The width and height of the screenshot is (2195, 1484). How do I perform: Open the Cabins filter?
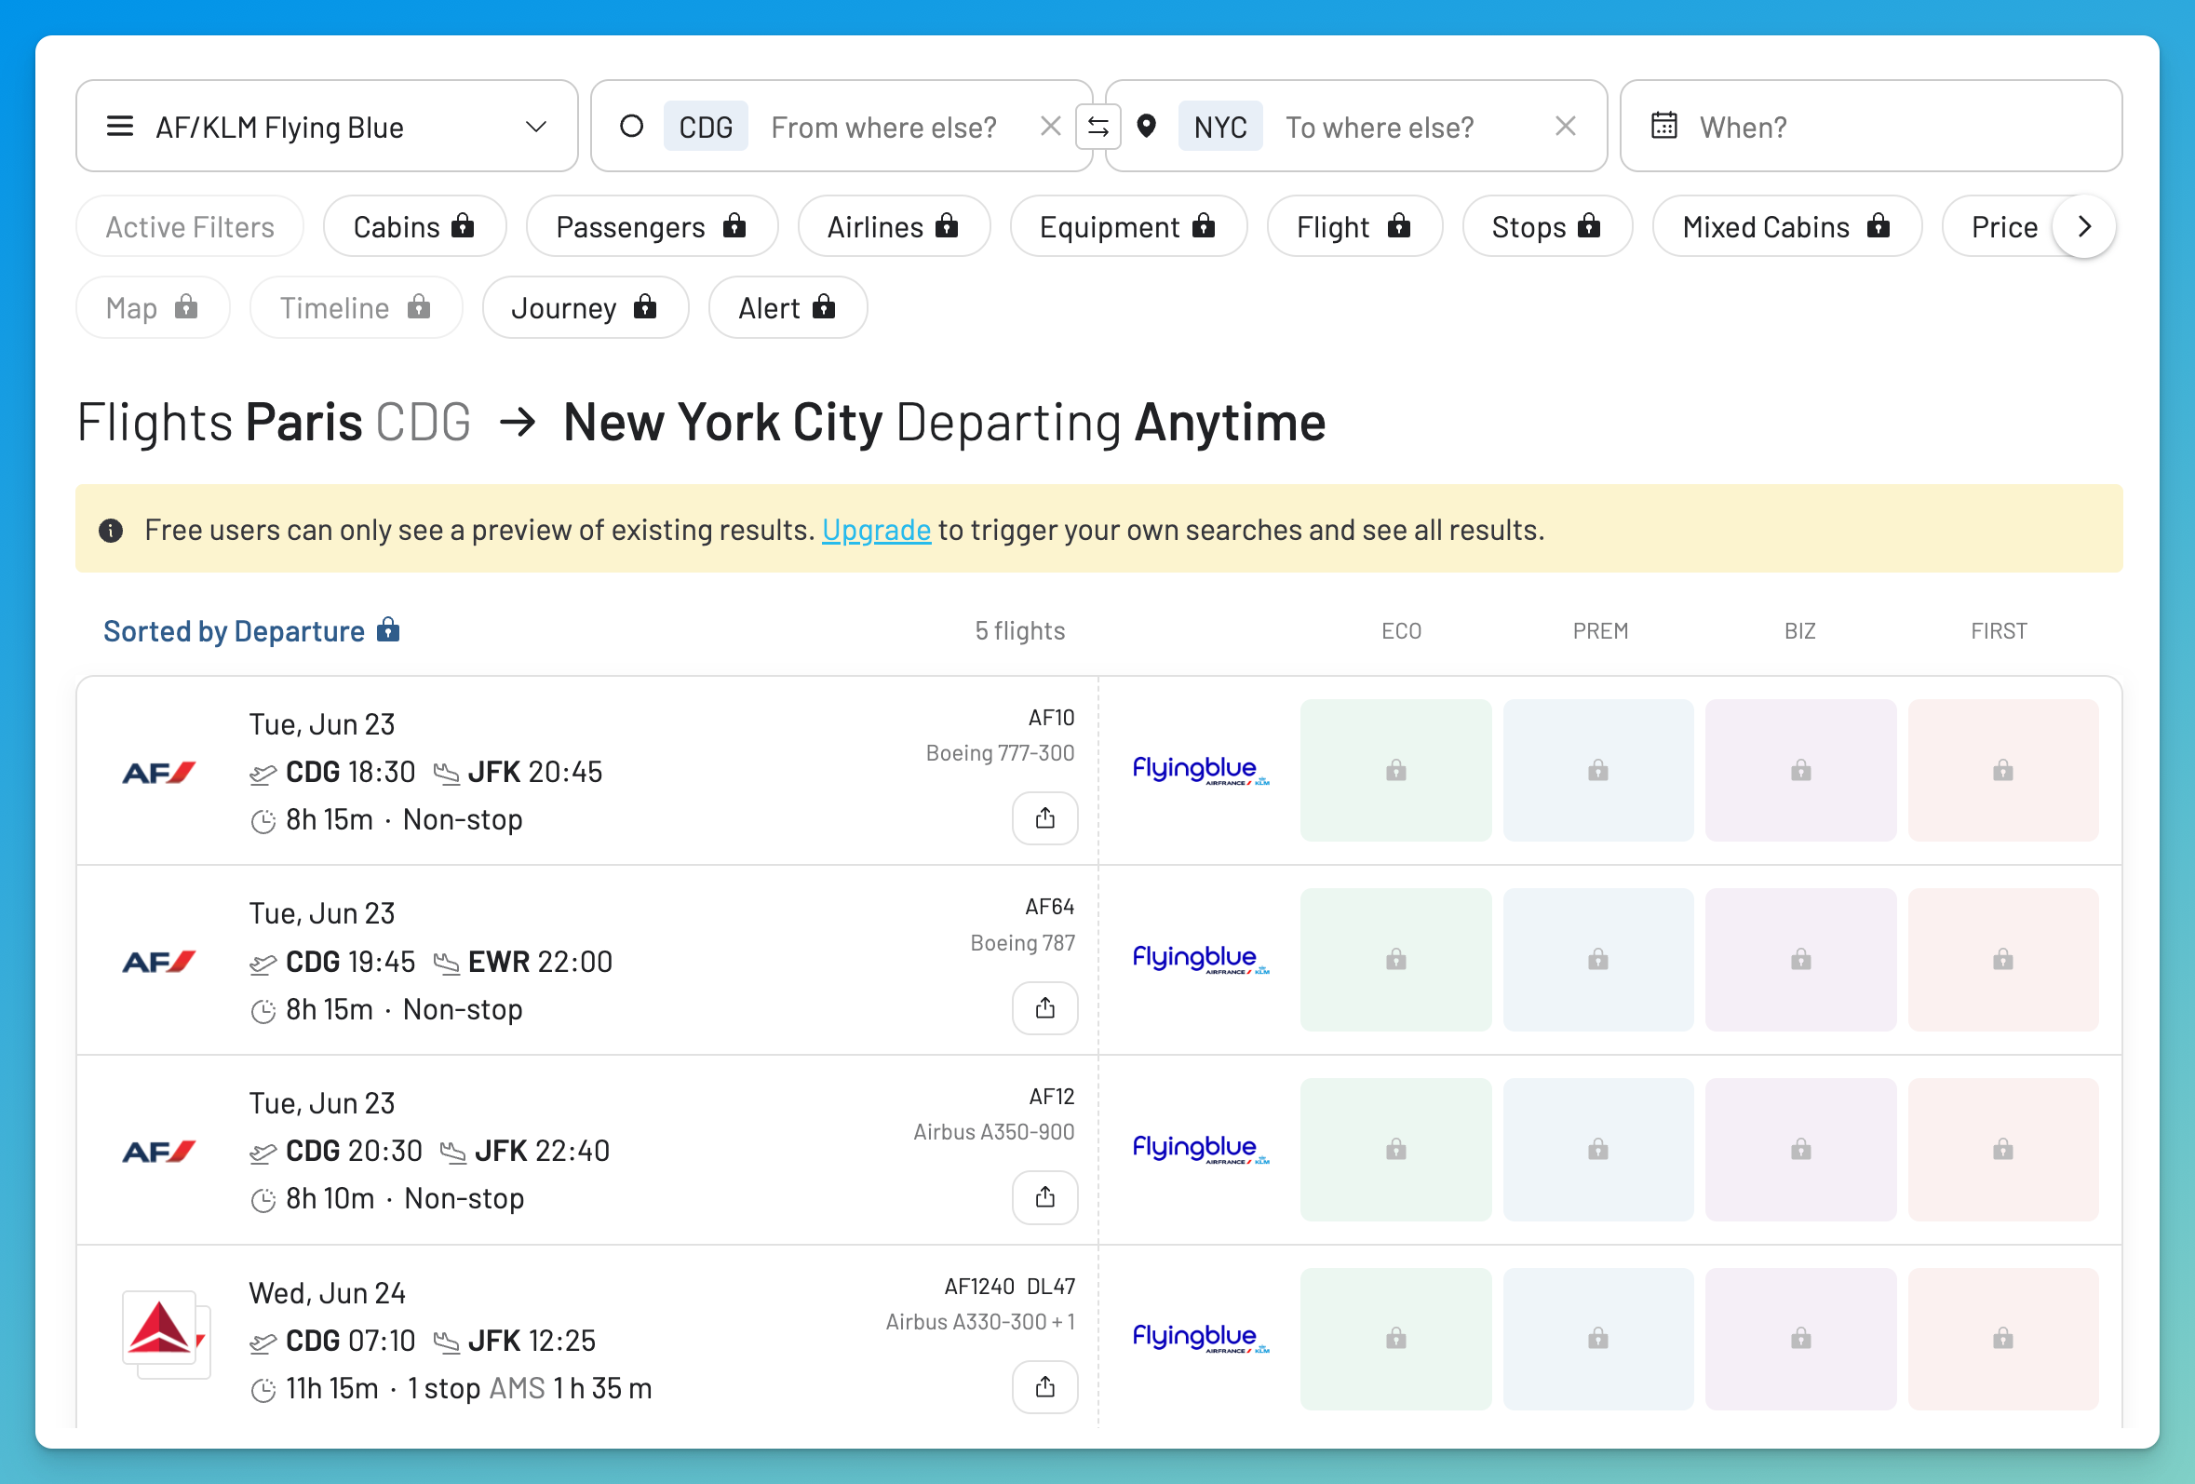(x=414, y=227)
